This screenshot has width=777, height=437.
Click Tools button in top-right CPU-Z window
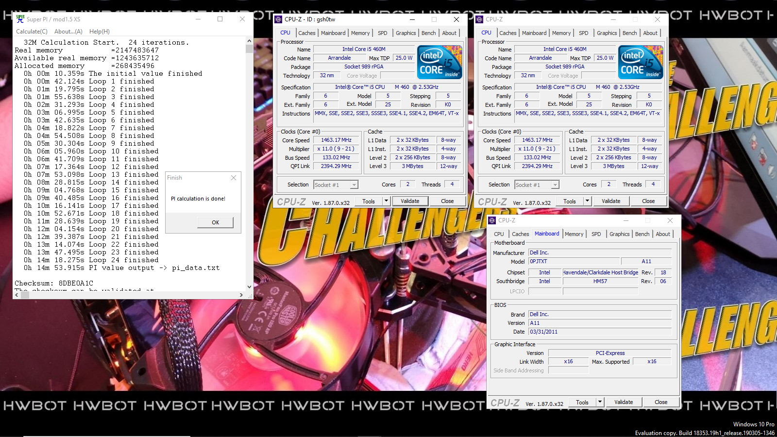point(570,201)
